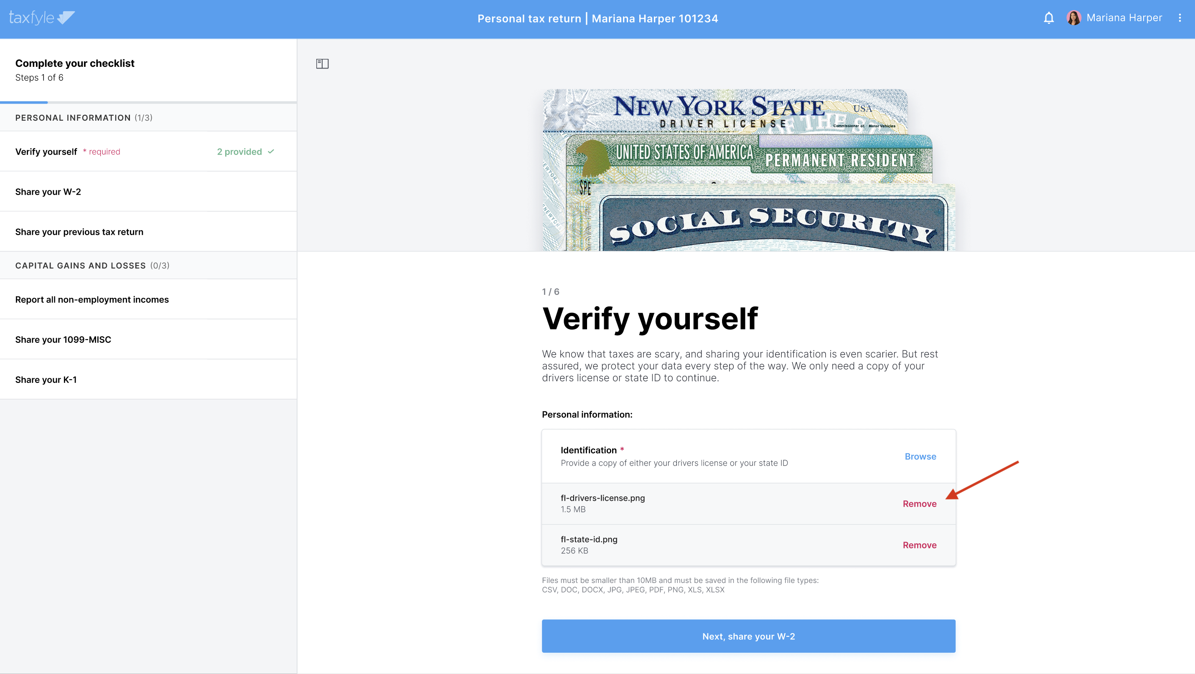Click the fl-state-id.png file name
The image size is (1195, 674).
coord(589,539)
